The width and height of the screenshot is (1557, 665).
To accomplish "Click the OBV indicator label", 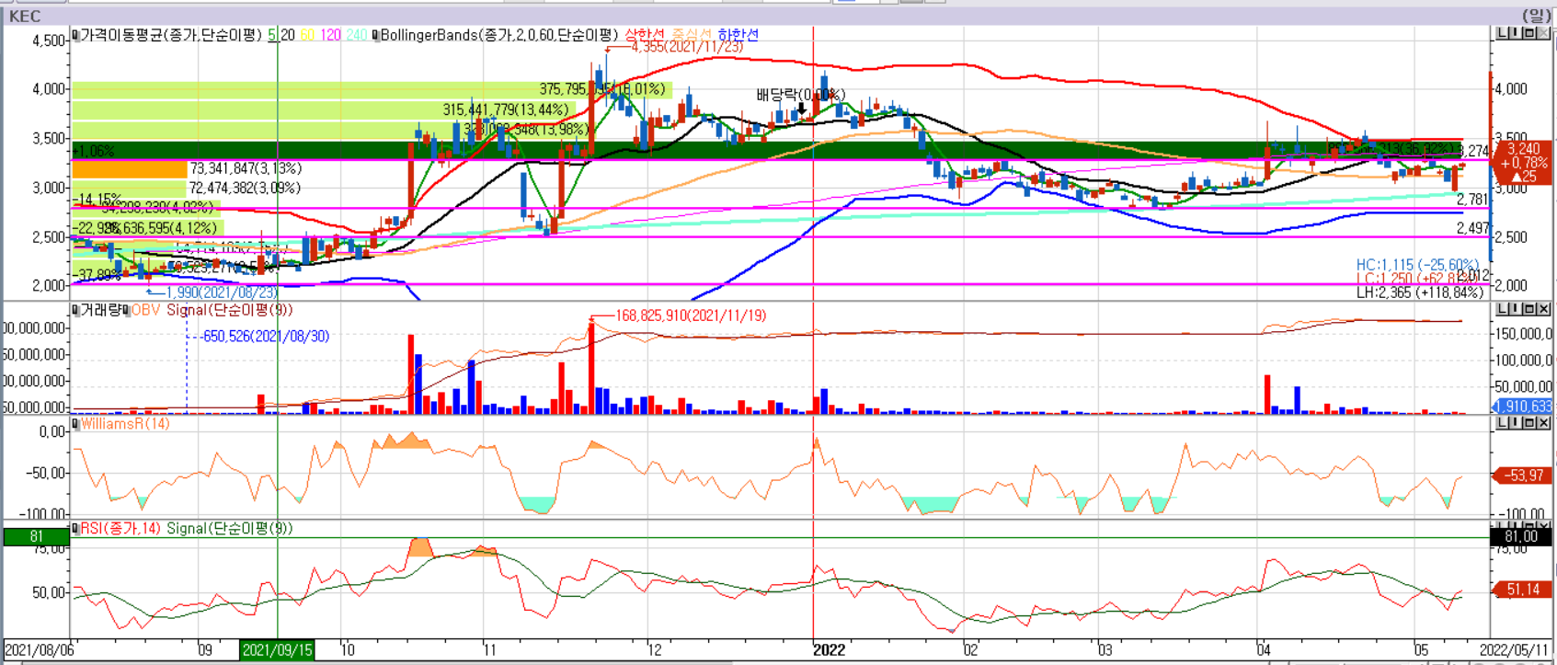I will point(145,310).
